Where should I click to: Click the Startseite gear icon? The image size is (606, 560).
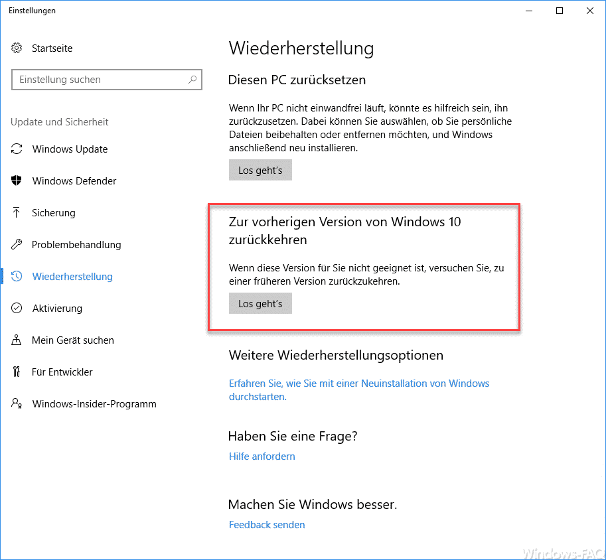17,48
